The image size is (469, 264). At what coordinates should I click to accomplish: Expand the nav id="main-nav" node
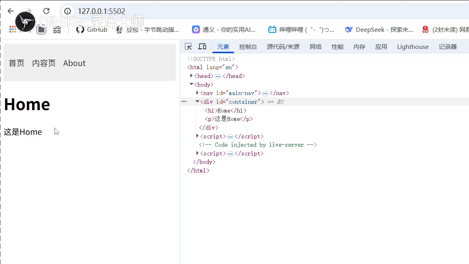(x=198, y=93)
